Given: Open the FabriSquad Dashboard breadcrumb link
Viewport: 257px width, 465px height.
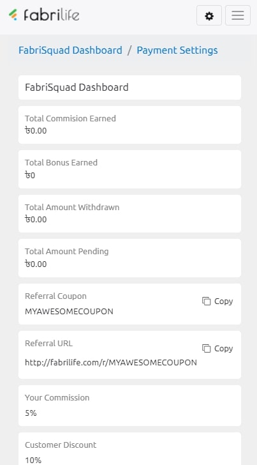Looking at the screenshot, I should click(x=70, y=50).
